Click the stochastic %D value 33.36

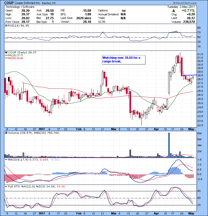tap(61, 187)
